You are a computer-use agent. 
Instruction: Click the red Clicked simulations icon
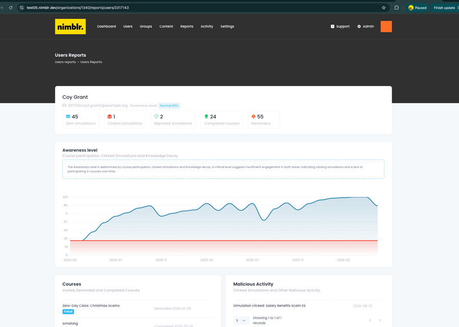coord(110,116)
